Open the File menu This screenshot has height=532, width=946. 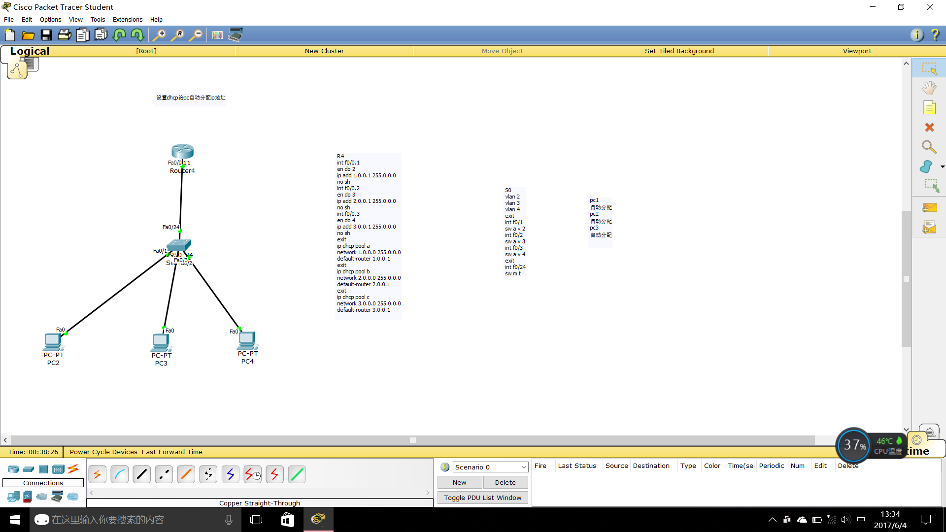pyautogui.click(x=9, y=20)
